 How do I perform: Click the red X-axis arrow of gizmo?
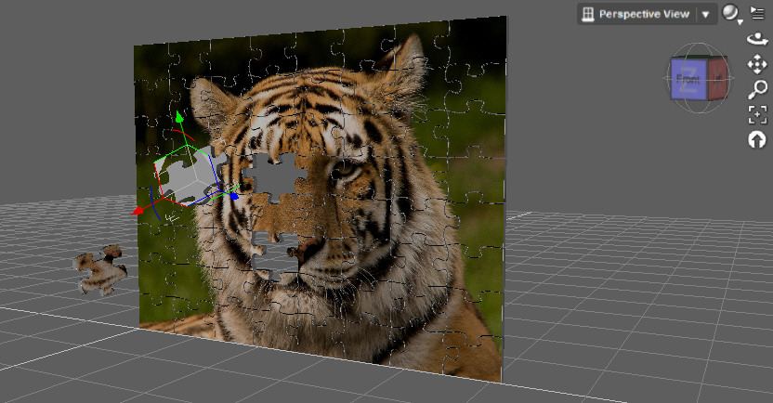pyautogui.click(x=138, y=212)
